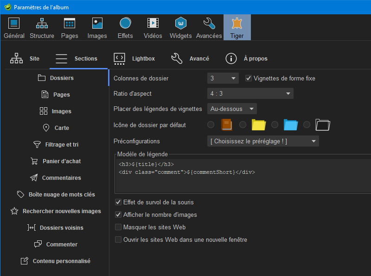This screenshot has height=276, width=371.
Task: Open the Préconfigurations preset dropdown
Action: [x=262, y=141]
